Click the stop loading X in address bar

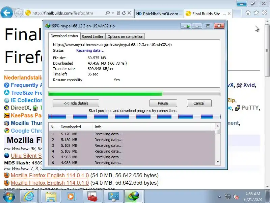coord(129,13)
